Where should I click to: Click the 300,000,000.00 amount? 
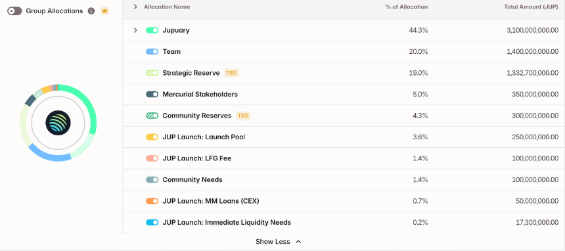click(535, 116)
